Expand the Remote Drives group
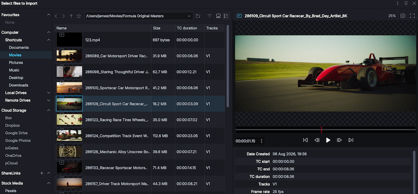Image resolution: width=418 pixels, height=194 pixels. 49,100
